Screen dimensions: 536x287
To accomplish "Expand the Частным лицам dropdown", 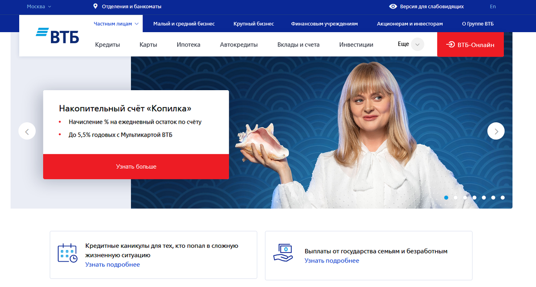I will click(x=116, y=24).
